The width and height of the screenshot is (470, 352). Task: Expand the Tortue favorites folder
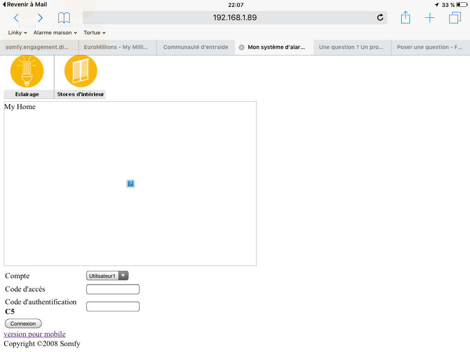click(x=95, y=33)
